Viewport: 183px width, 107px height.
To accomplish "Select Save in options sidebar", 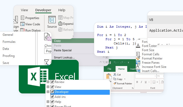I will point(6,63).
